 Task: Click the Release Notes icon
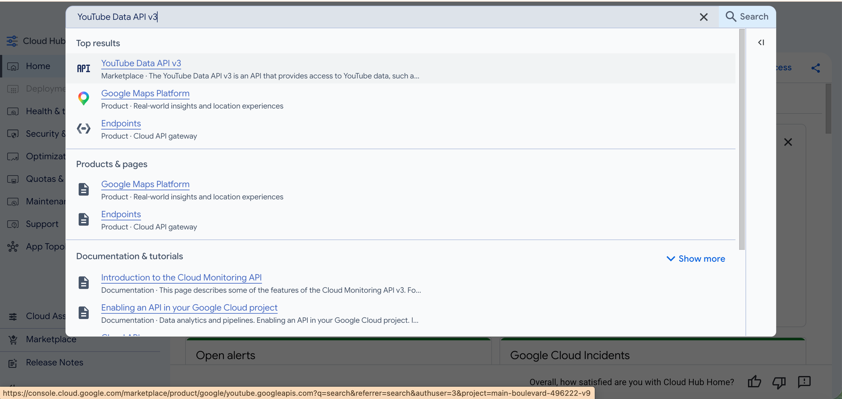coord(13,363)
